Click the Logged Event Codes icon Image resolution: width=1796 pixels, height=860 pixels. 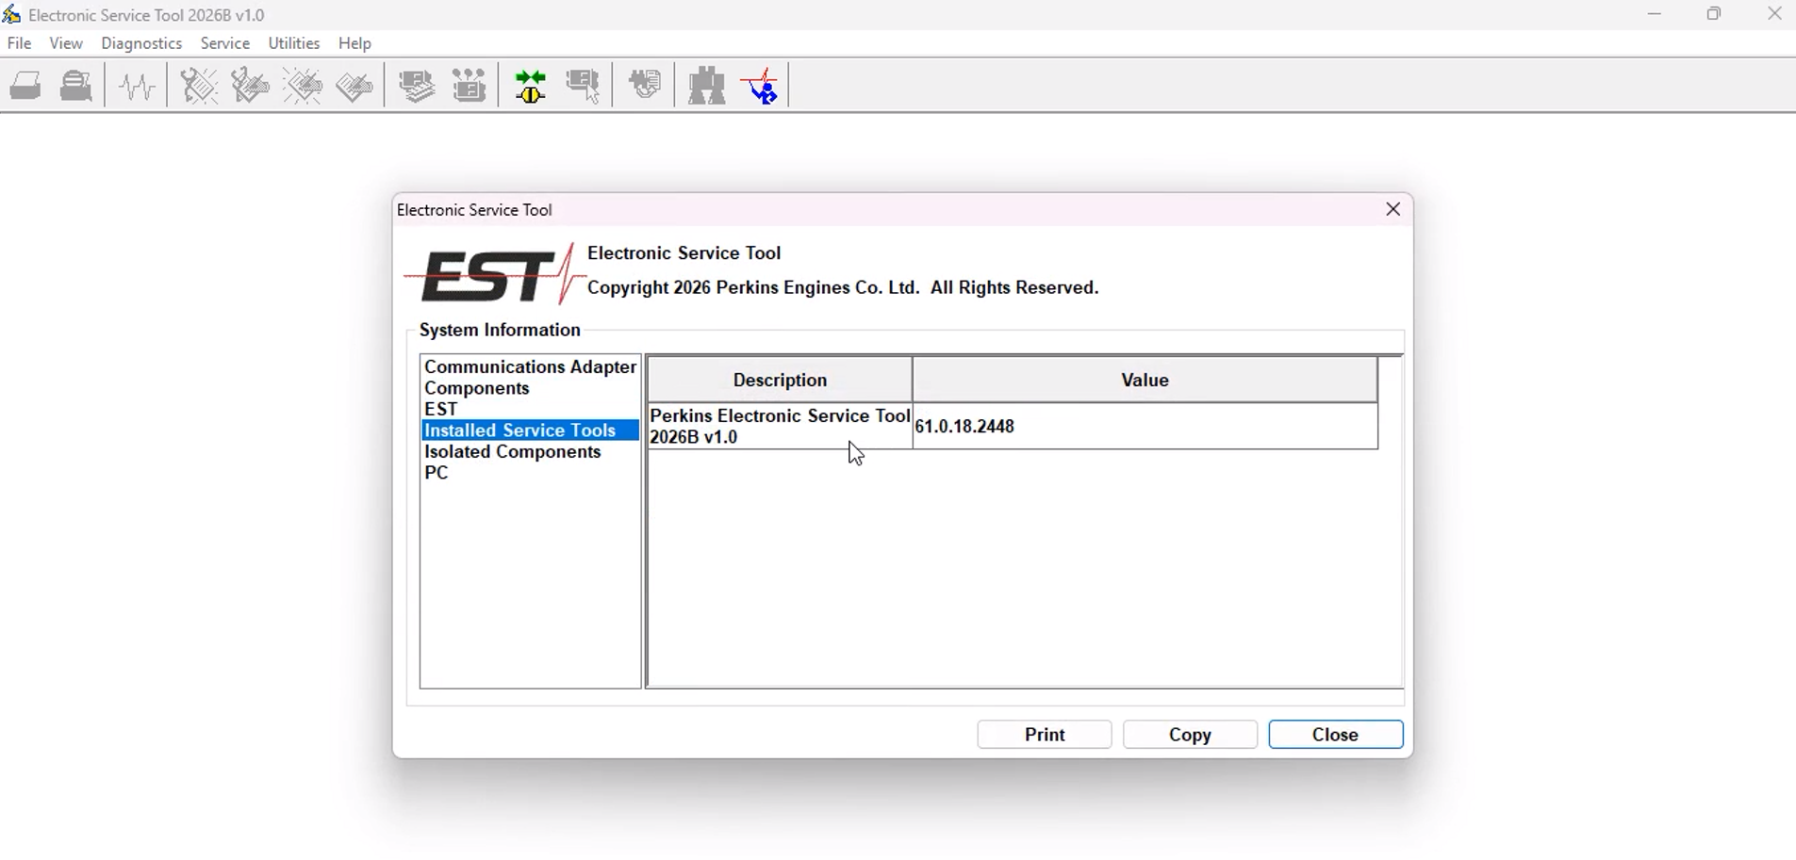(355, 87)
